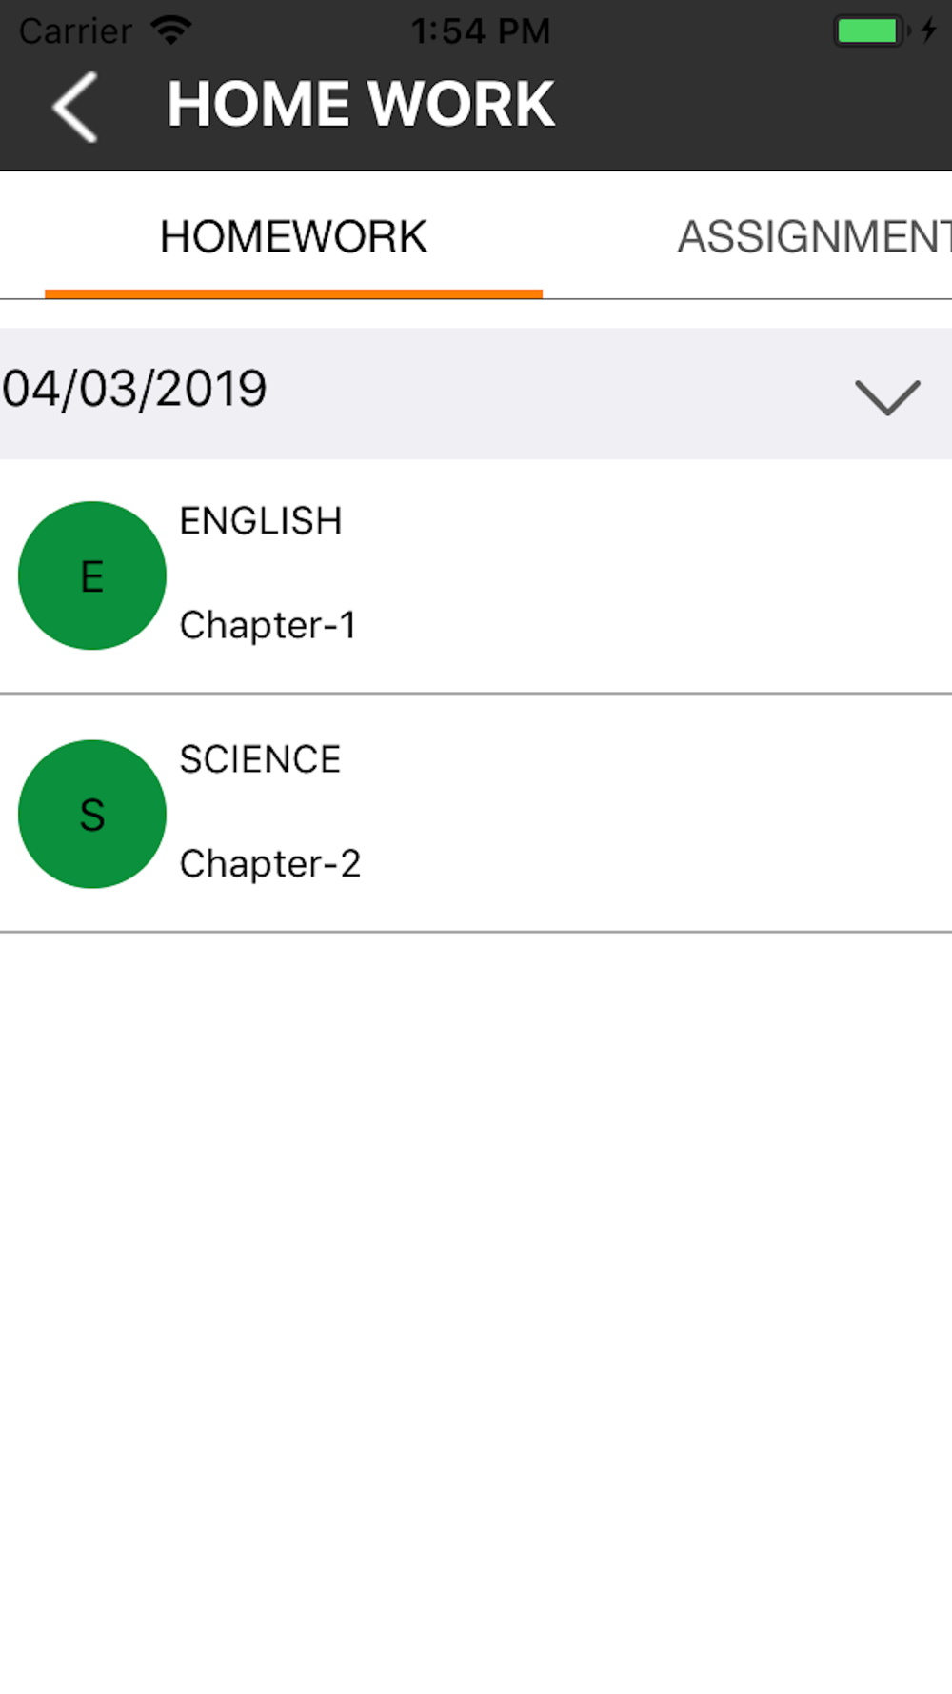952x1694 pixels.
Task: Click the green battery icon
Action: [x=868, y=30]
